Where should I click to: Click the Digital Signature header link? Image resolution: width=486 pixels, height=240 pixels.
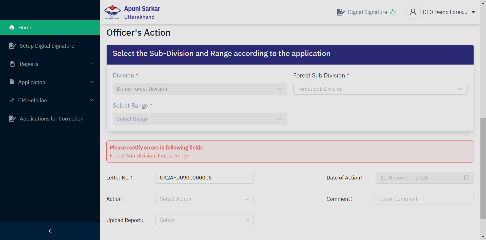coord(367,12)
